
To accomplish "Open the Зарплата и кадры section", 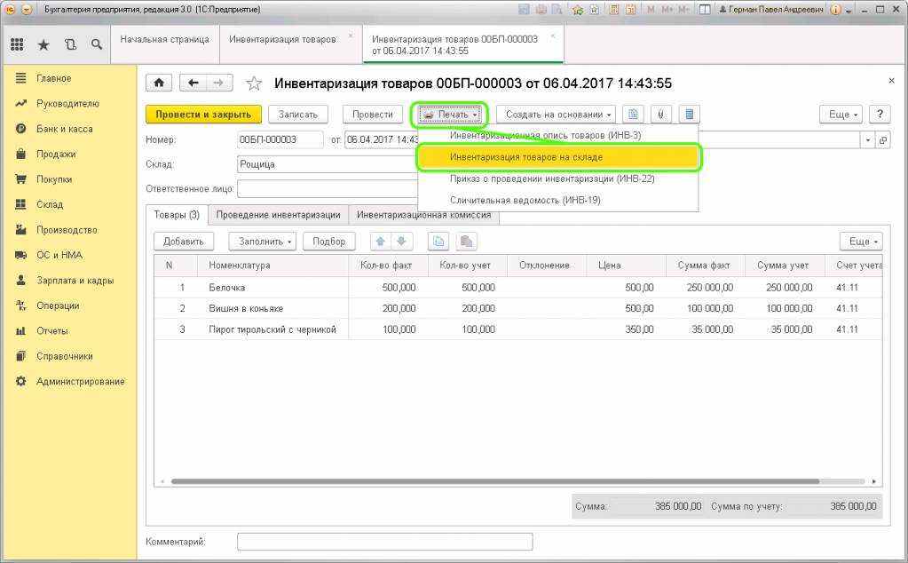I will [75, 281].
